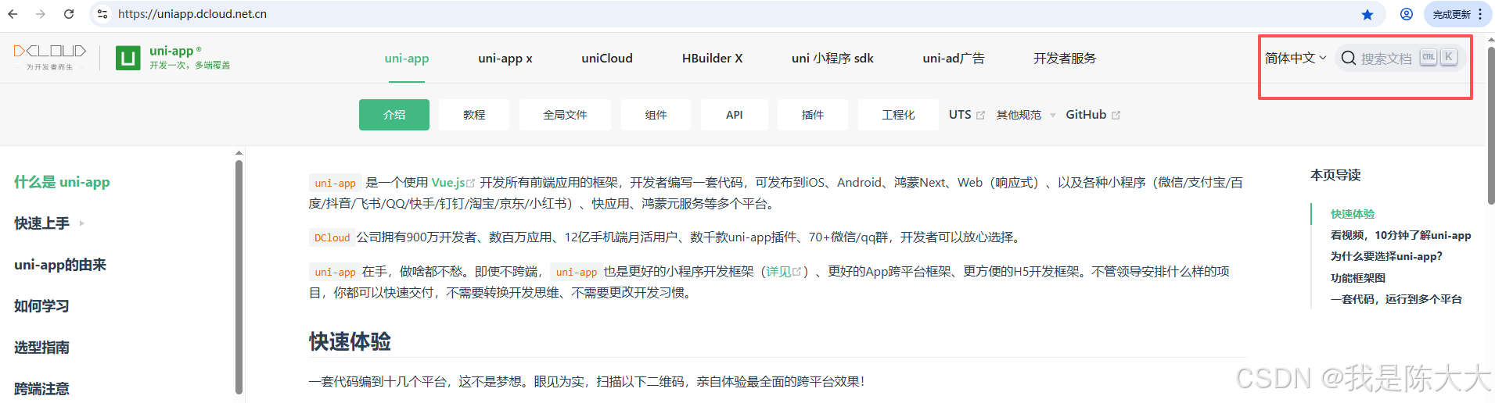Click the 快速体验 section heading
This screenshot has width=1495, height=403.
350,341
